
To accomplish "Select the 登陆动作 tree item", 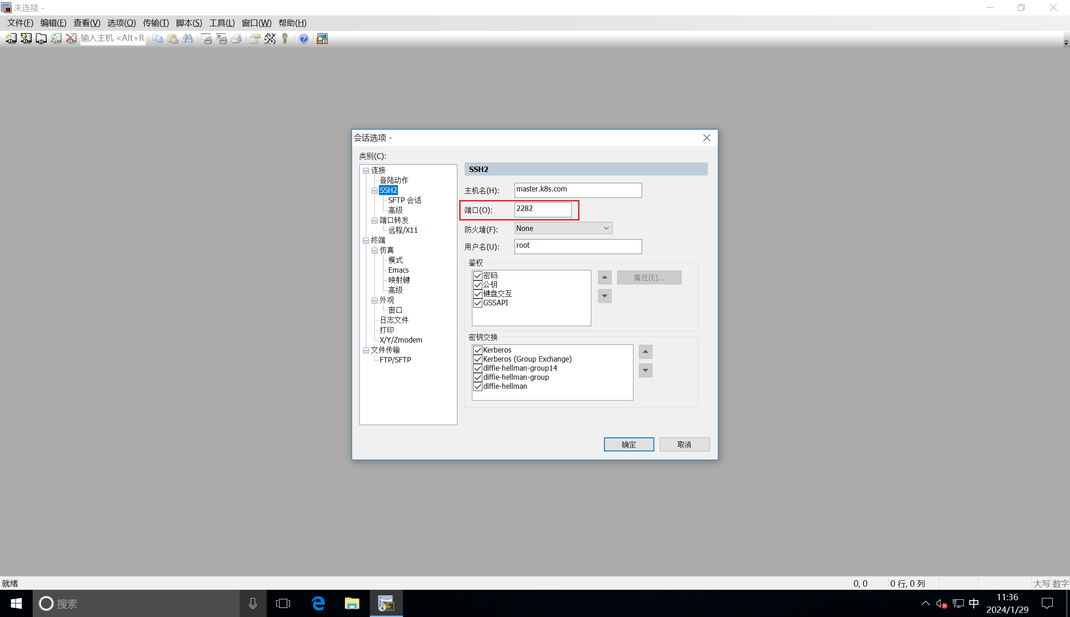I will (x=394, y=180).
